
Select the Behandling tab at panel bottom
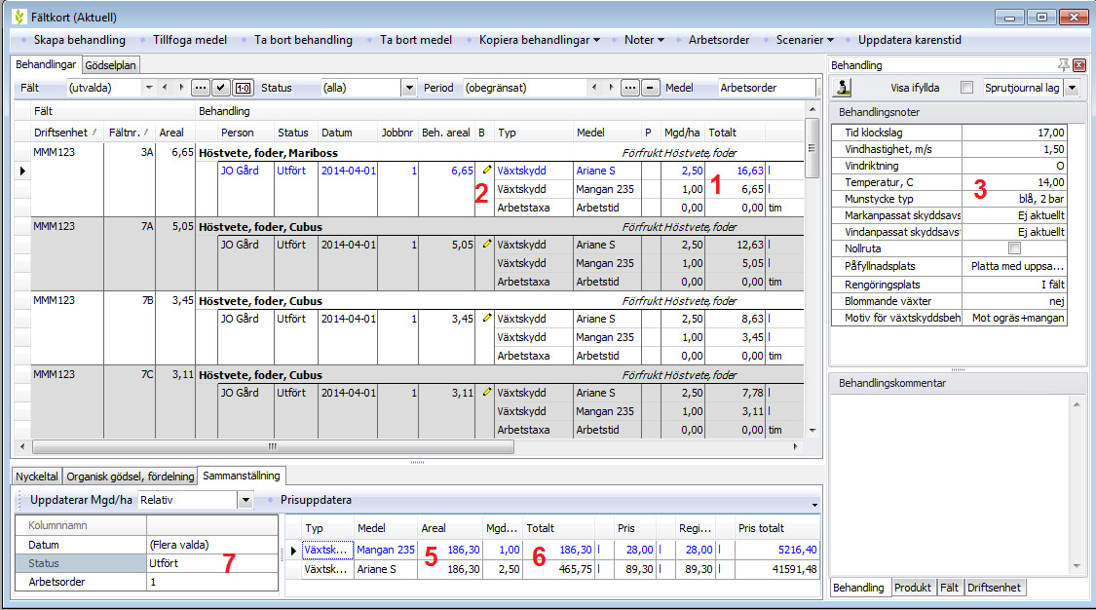[858, 588]
